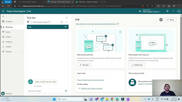
Task: Collapse the left navigation hamburger menu
Action: pyautogui.click(x=3, y=16)
